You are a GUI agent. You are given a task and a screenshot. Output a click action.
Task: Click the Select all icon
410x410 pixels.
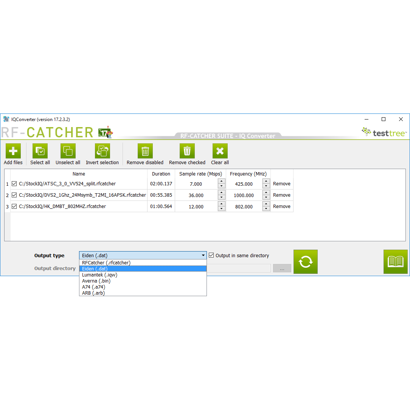click(x=40, y=151)
